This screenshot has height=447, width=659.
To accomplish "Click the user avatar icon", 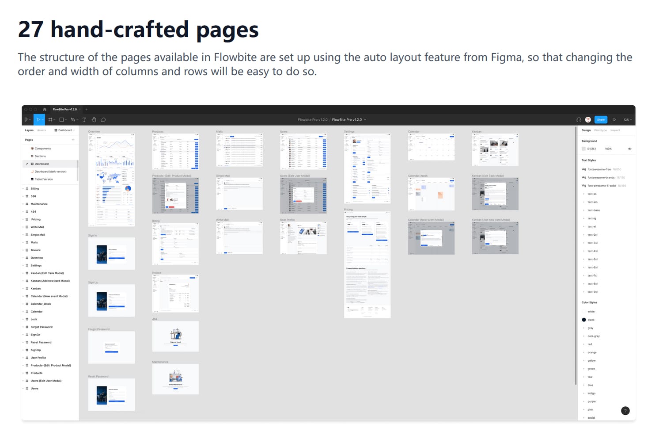I will point(588,120).
